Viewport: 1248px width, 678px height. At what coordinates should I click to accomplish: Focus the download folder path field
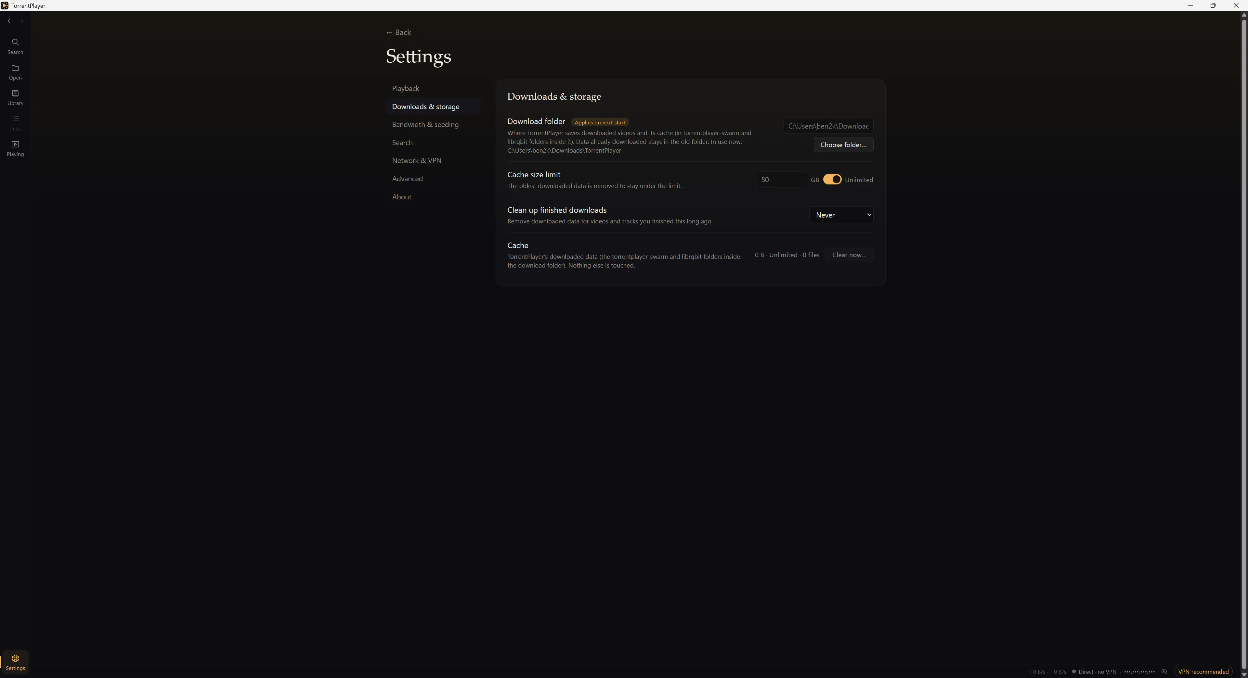tap(828, 126)
